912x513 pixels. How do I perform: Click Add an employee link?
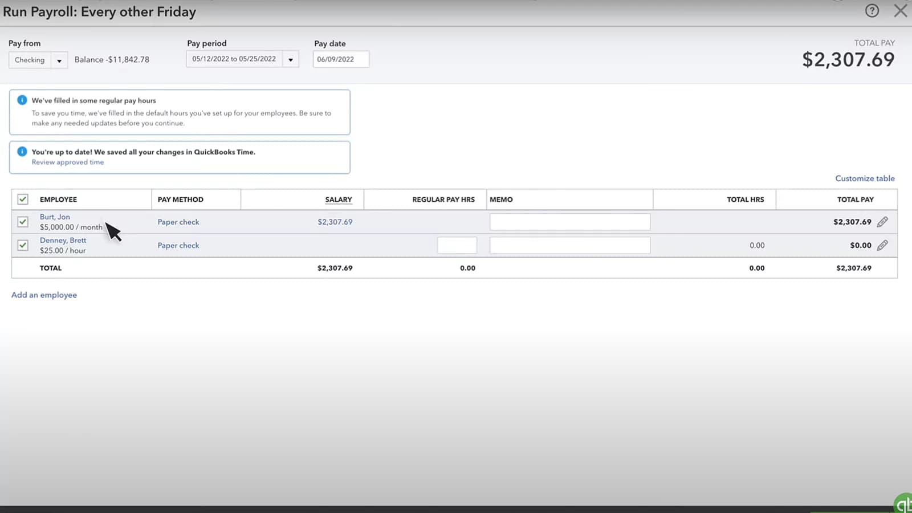tap(44, 295)
